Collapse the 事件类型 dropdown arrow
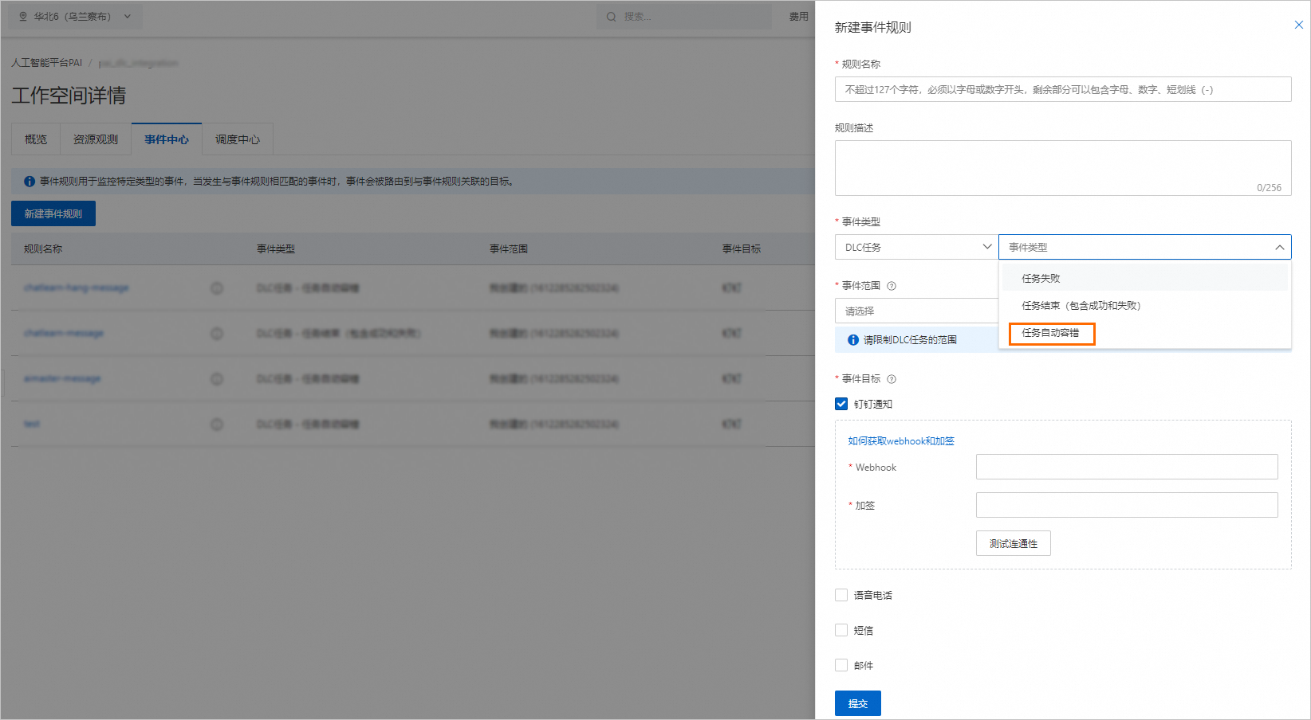1311x720 pixels. [1279, 247]
